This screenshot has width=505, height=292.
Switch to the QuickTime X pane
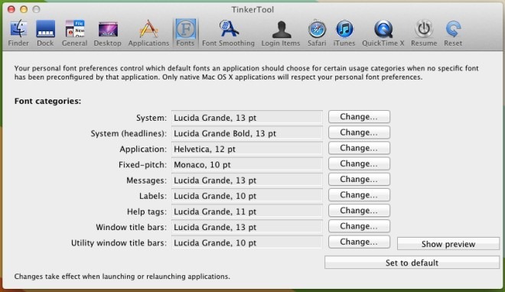[383, 33]
